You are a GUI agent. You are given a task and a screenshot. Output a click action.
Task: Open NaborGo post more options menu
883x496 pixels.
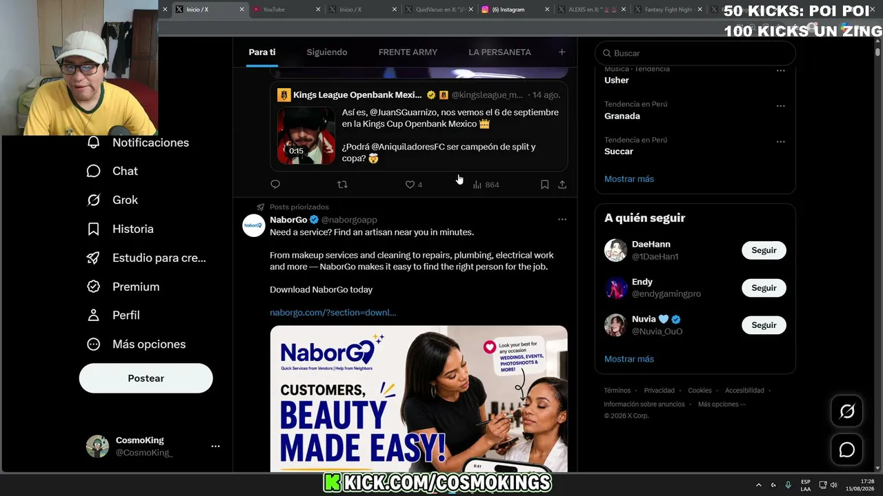(x=562, y=220)
